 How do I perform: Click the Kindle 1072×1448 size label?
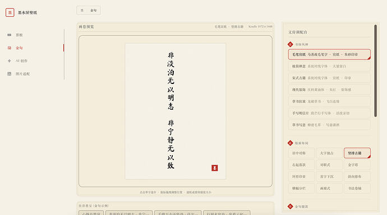[x=260, y=26]
